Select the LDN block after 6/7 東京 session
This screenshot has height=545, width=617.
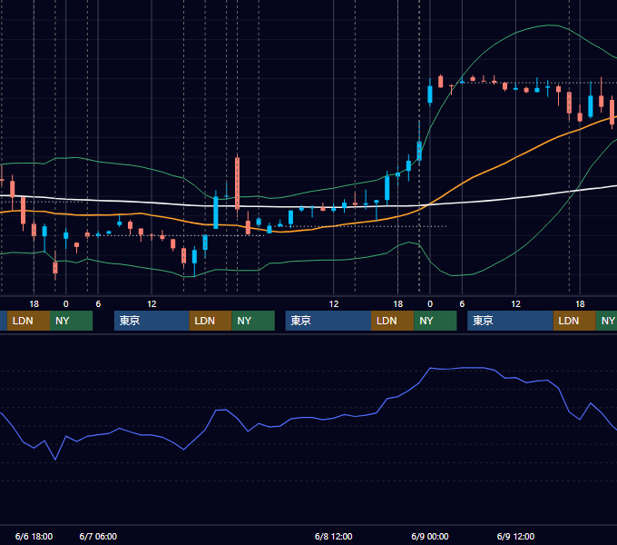pos(211,321)
